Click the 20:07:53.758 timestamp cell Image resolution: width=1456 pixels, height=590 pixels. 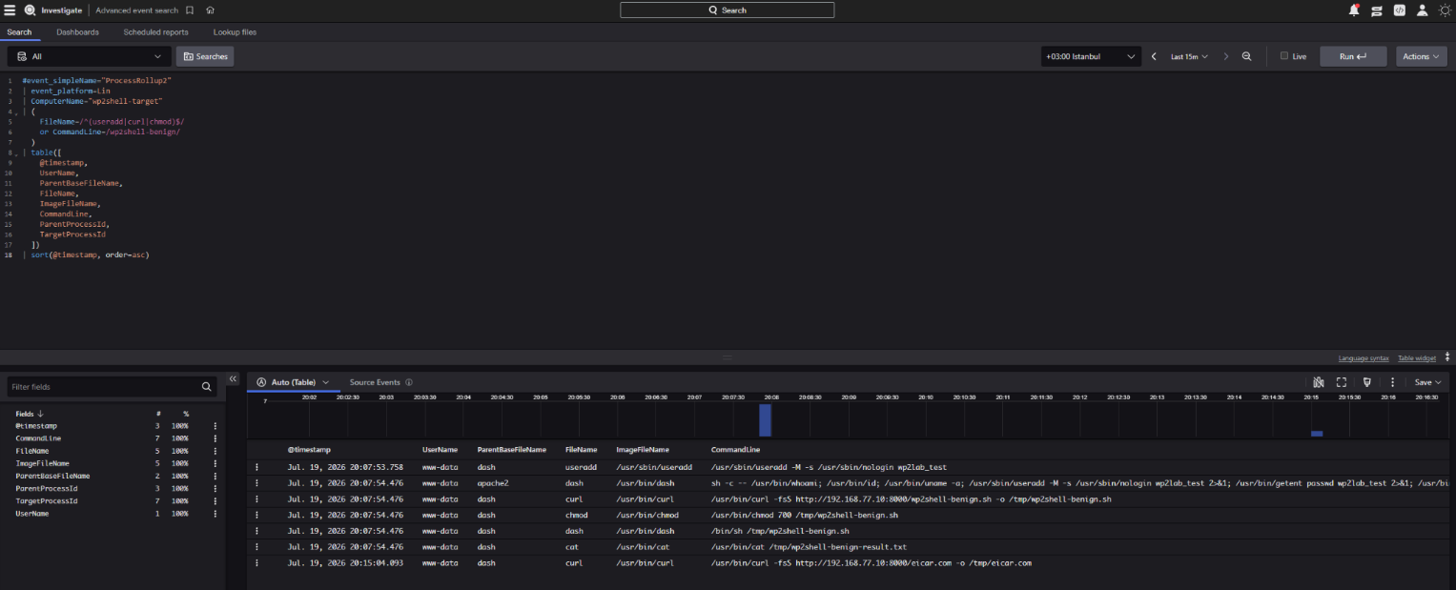[x=345, y=467]
